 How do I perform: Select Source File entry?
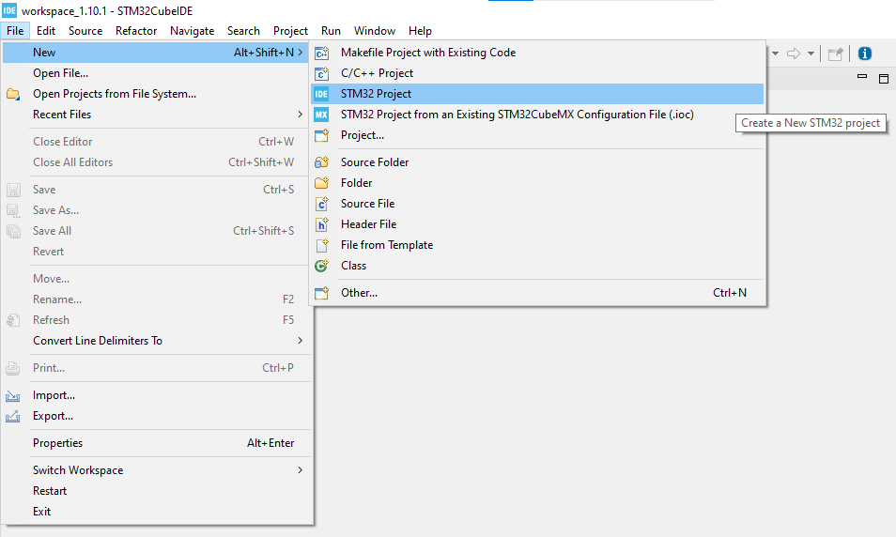coord(537,204)
